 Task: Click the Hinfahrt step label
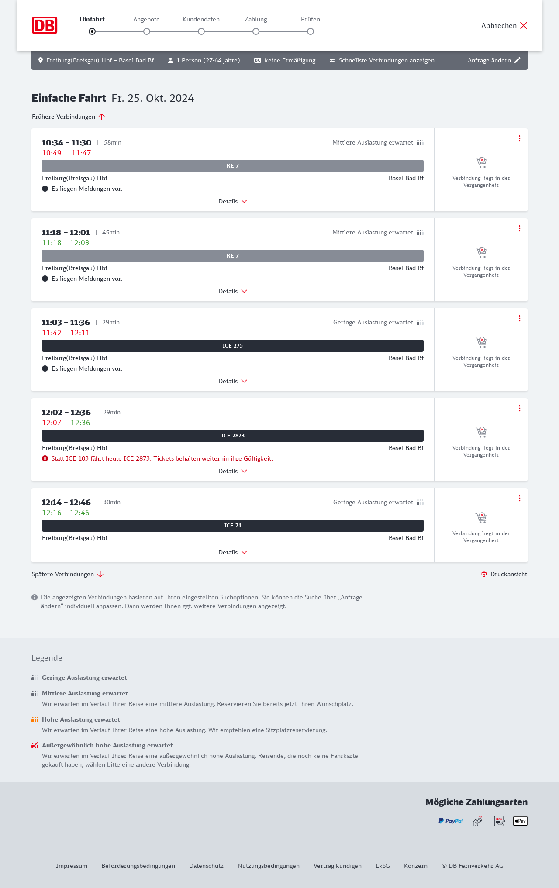[x=92, y=19]
